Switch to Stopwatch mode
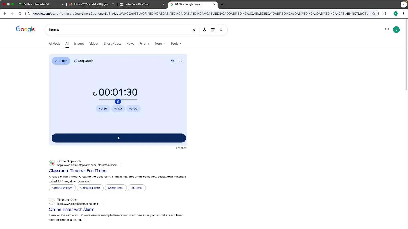Image resolution: width=408 pixels, height=229 pixels. coord(84,61)
